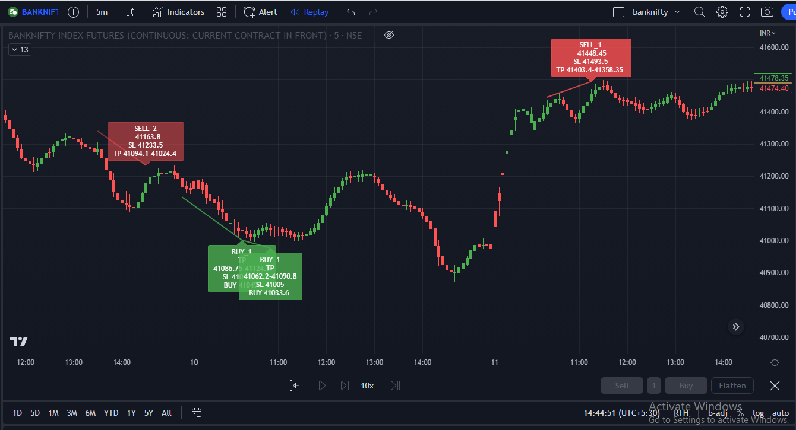Click the green 41478.35 price label
This screenshot has height=430, width=796.
click(x=773, y=78)
